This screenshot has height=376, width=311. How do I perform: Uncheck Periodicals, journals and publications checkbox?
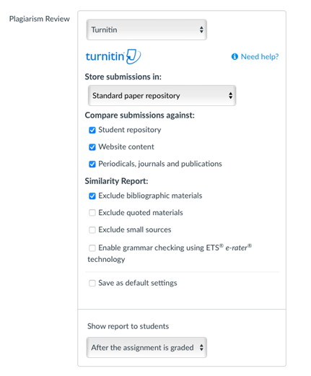(x=92, y=164)
